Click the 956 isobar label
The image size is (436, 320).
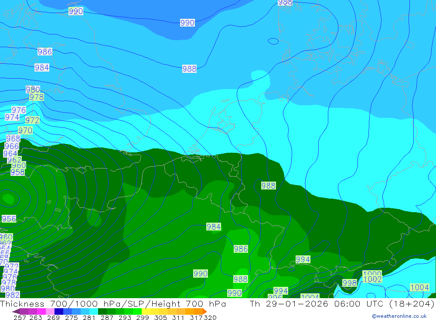click(9, 219)
